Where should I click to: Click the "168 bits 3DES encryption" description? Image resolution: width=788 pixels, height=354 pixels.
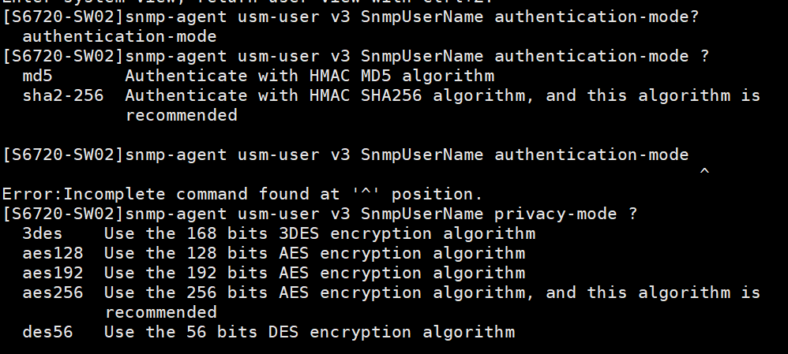click(x=319, y=234)
